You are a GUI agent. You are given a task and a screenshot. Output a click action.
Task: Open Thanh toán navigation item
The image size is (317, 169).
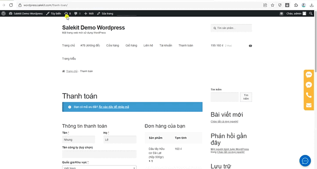pos(185,46)
